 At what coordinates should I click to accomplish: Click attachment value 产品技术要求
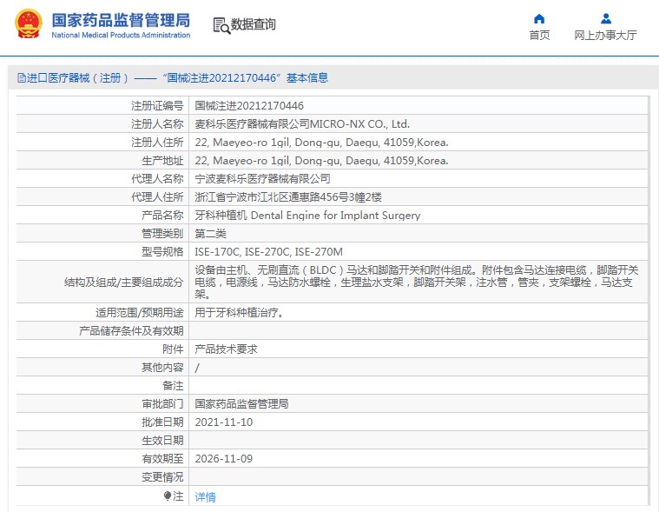click(x=226, y=349)
